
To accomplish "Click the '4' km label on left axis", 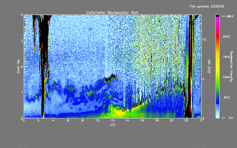I will (x=22, y=15).
